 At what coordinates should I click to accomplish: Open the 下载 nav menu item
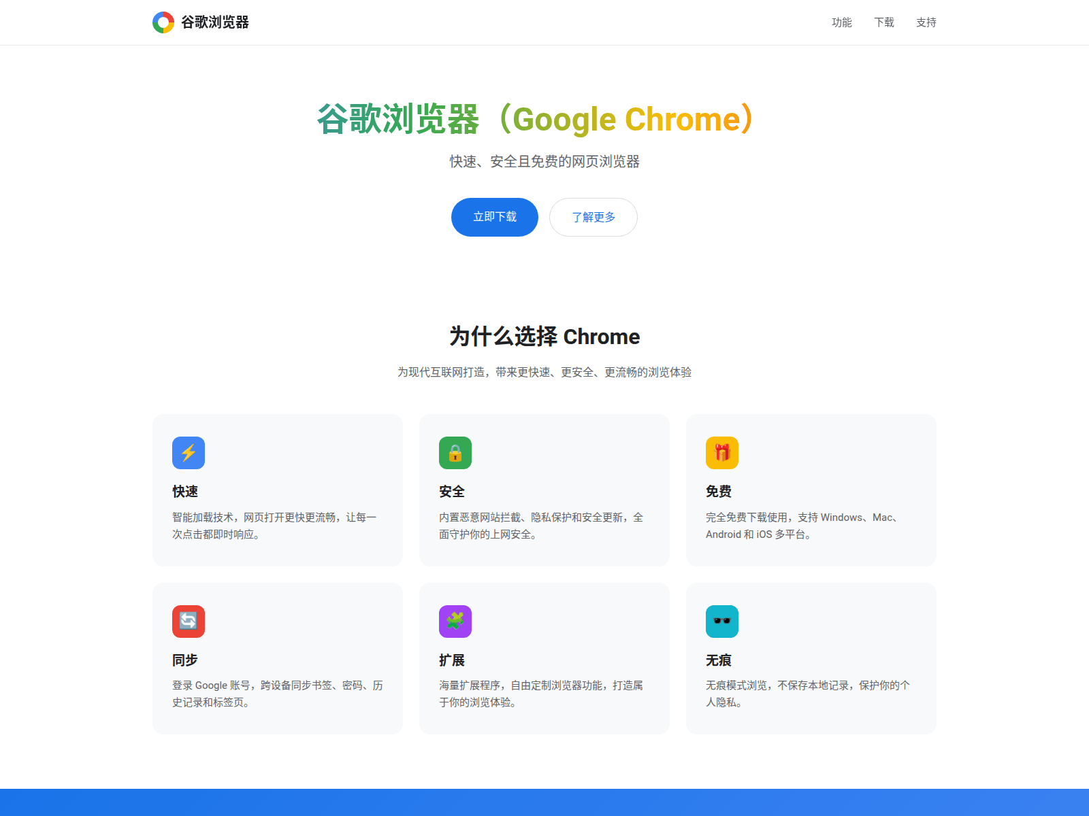884,22
